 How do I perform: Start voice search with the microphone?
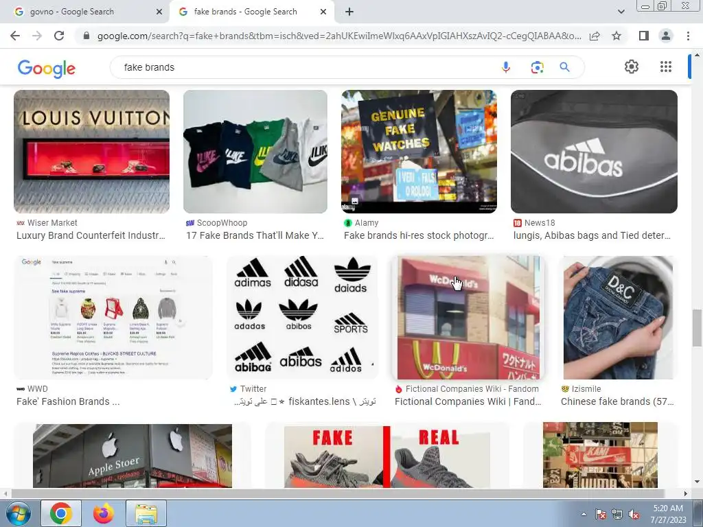(x=506, y=67)
